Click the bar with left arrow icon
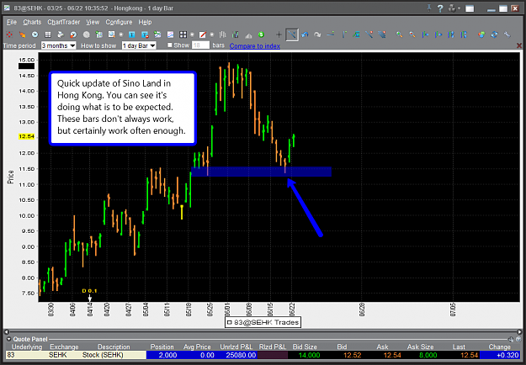Screen dimensions: 526x365 pos(425,34)
